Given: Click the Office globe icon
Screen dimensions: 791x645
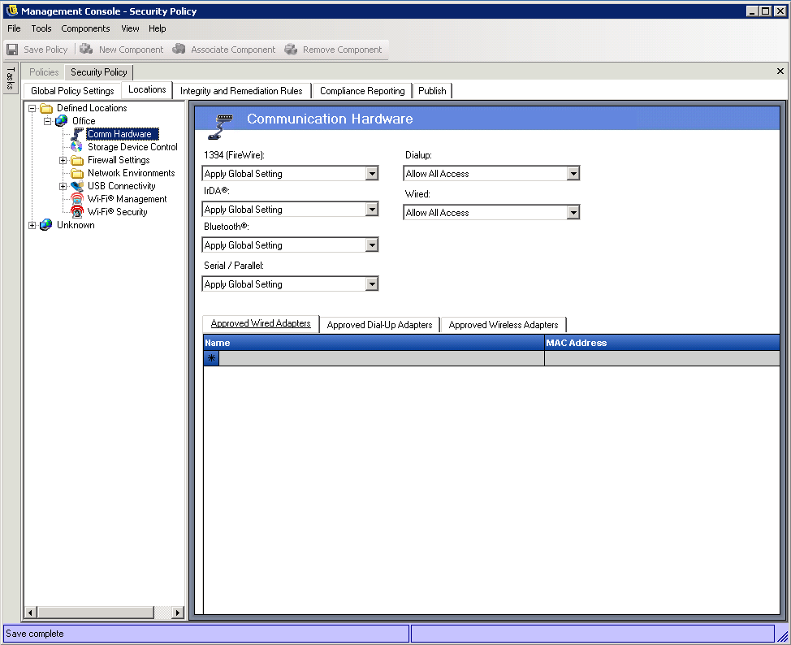Looking at the screenshot, I should [62, 121].
